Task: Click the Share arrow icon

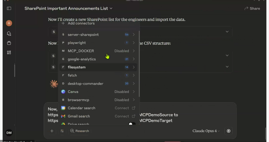Action: (246, 8)
